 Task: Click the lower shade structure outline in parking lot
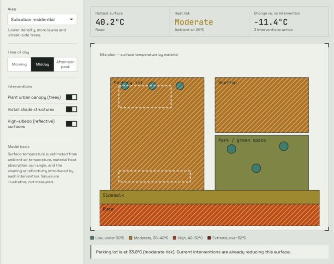tap(155, 176)
